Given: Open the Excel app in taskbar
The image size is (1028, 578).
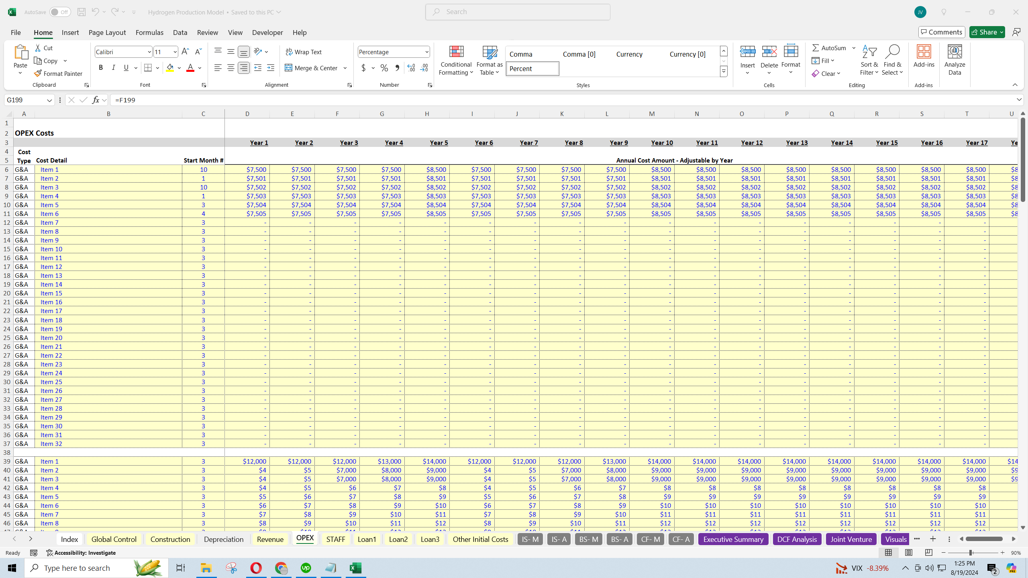Looking at the screenshot, I should [x=355, y=568].
